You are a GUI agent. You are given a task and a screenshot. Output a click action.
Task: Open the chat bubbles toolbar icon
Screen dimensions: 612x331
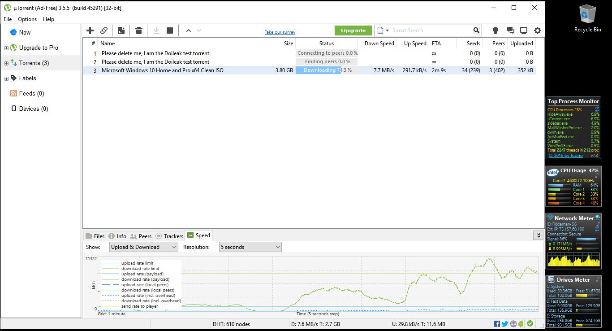tap(510, 30)
